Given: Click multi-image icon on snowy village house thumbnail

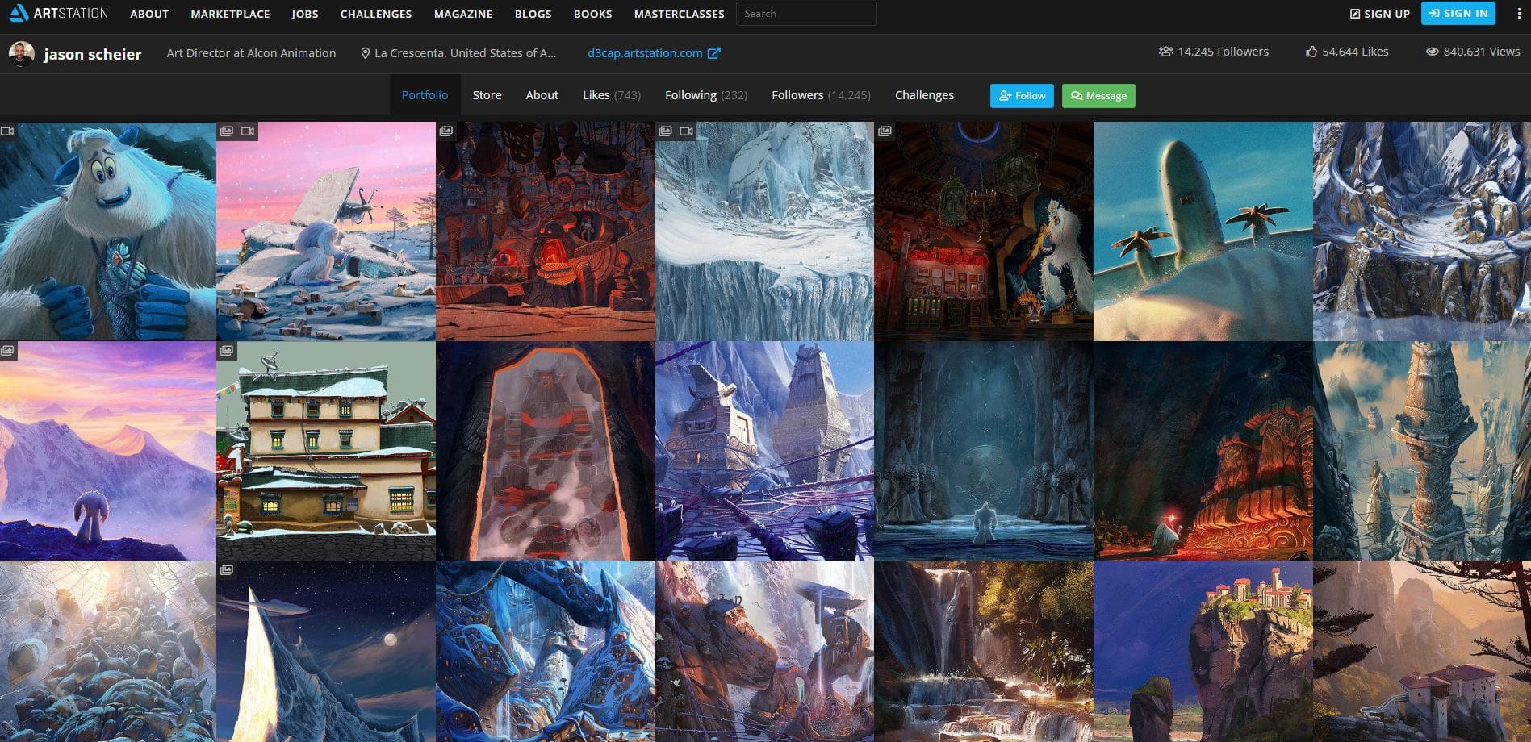Looking at the screenshot, I should point(227,350).
